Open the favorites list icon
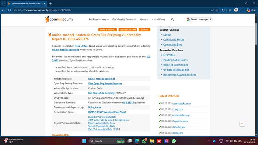 pyautogui.click(x=230, y=10)
